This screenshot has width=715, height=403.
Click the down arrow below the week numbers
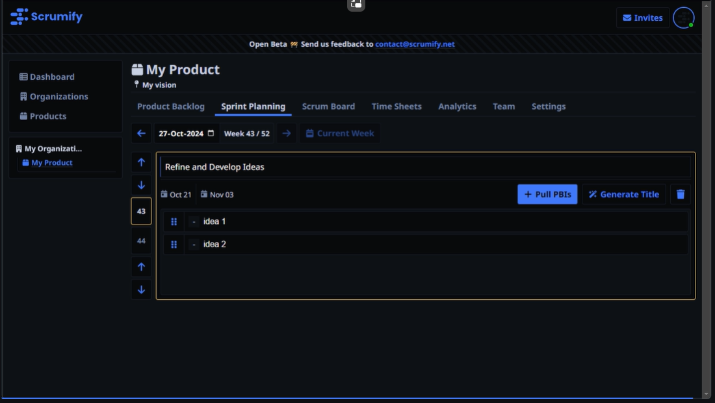click(141, 289)
